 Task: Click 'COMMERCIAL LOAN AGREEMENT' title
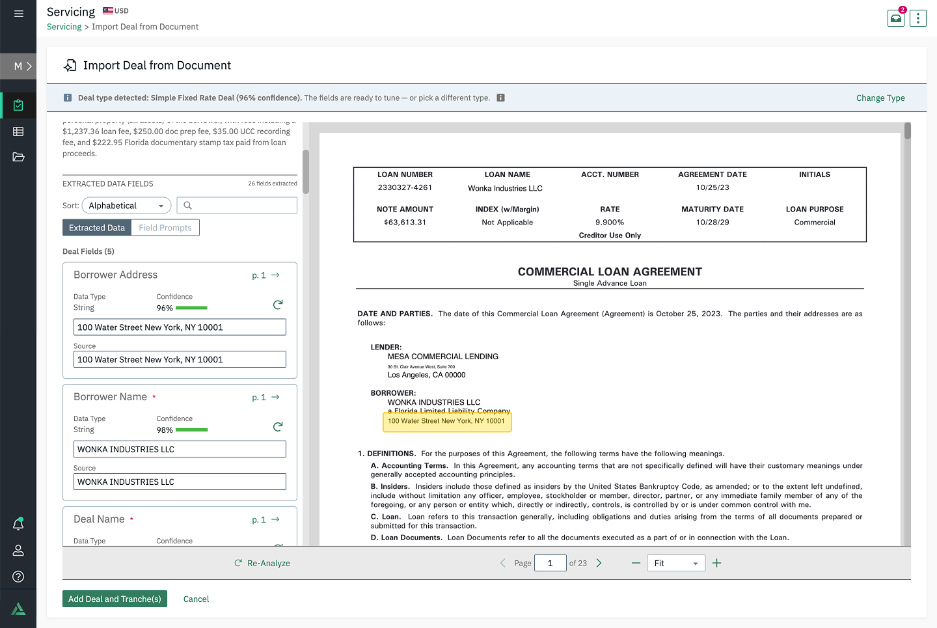pos(610,272)
